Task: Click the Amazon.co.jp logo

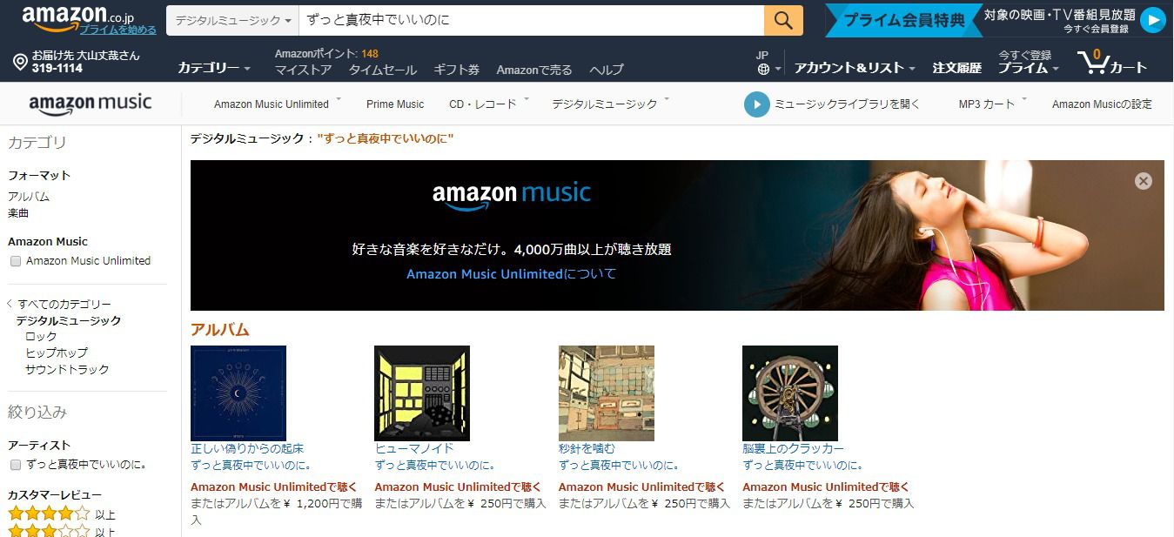Action: pos(78,17)
